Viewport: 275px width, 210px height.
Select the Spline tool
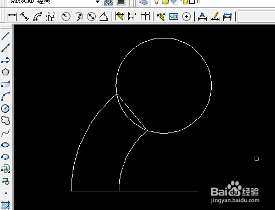5,132
